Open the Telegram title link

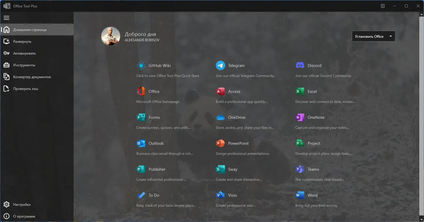[x=236, y=65]
